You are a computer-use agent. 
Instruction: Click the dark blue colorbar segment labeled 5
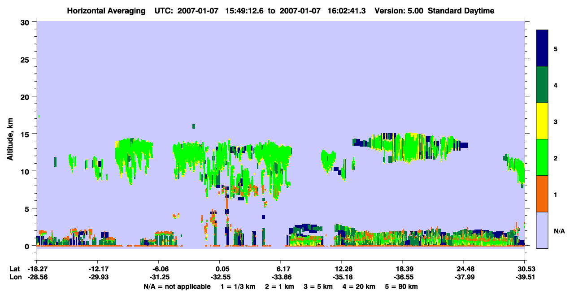pyautogui.click(x=542, y=48)
